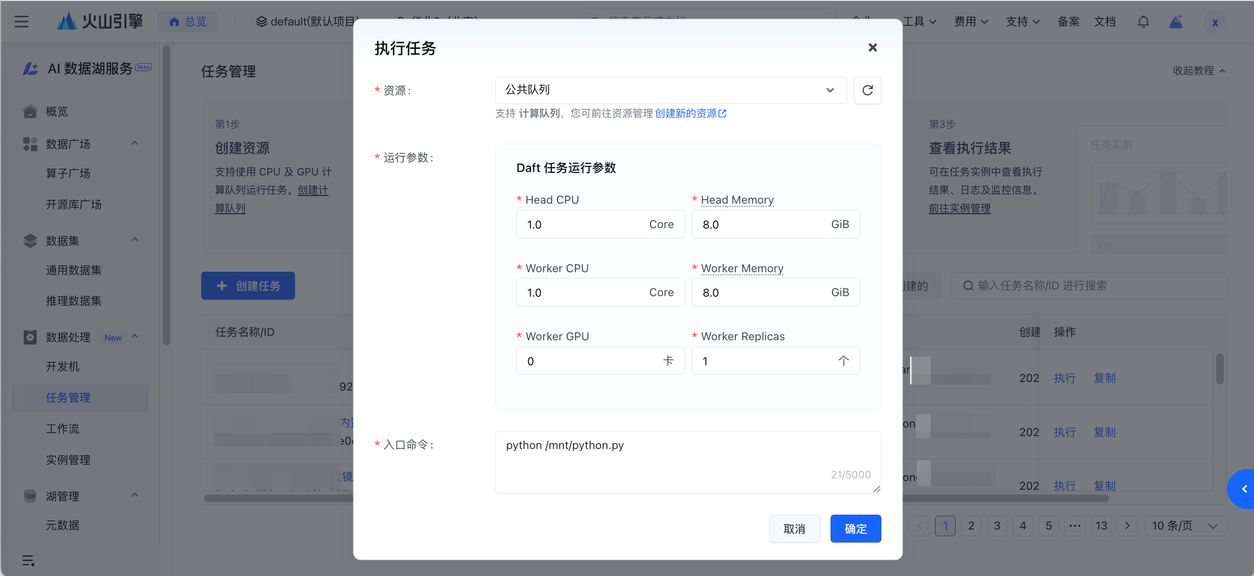The height and width of the screenshot is (576, 1254).
Task: Click the Volcano Engine logo
Action: click(x=100, y=22)
